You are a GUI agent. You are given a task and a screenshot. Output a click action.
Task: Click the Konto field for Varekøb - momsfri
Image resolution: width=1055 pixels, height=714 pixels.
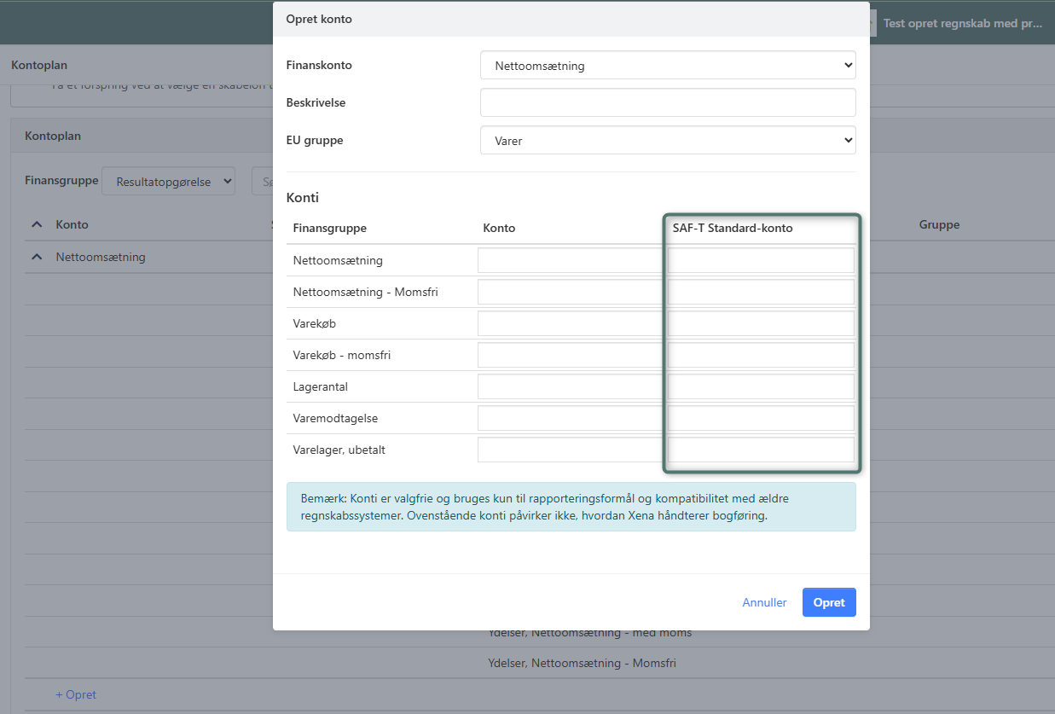pyautogui.click(x=571, y=355)
